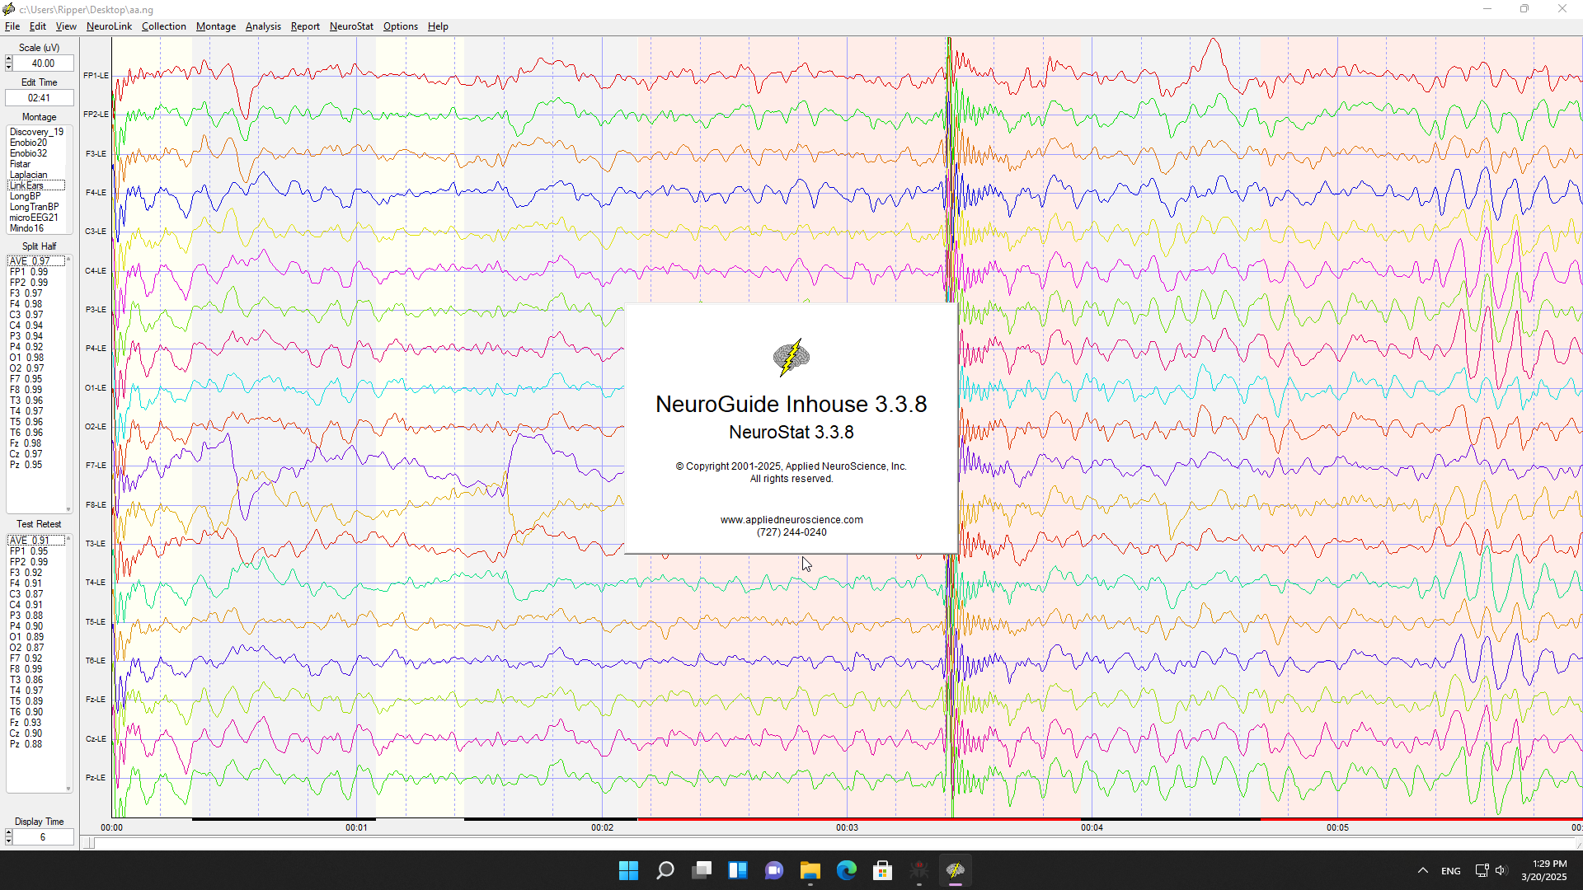Screen dimensions: 1583x890
Task: Open Windows Search from the taskbar
Action: point(665,870)
